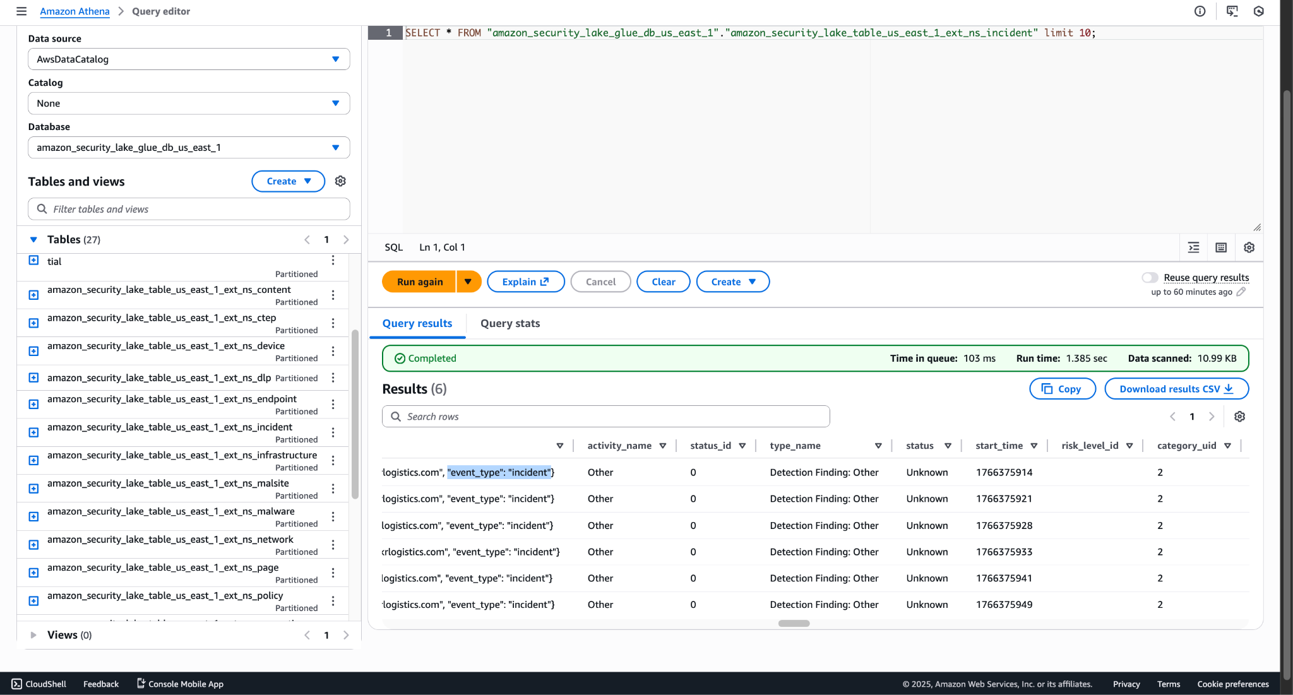Open the Run again options dropdown arrow
1293x695 pixels.
click(468, 282)
